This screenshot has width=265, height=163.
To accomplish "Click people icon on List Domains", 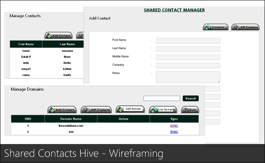I will [154, 110].
